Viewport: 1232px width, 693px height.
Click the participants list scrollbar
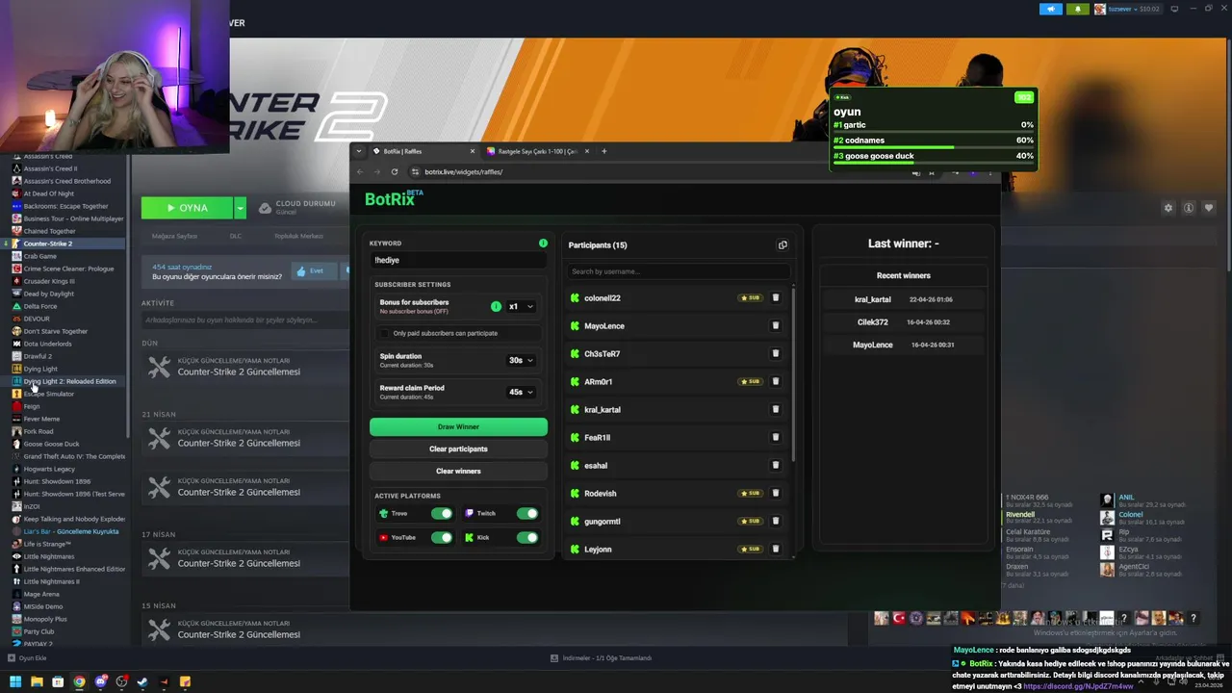point(793,373)
